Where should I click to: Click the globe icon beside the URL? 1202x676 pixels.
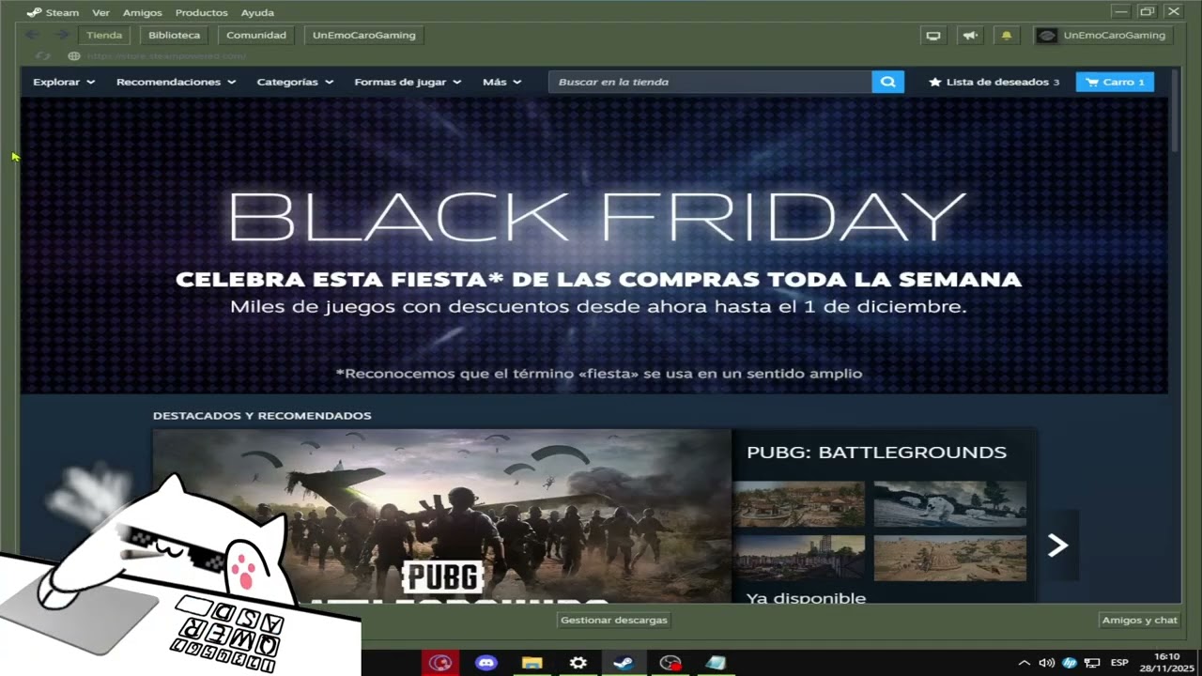[74, 56]
